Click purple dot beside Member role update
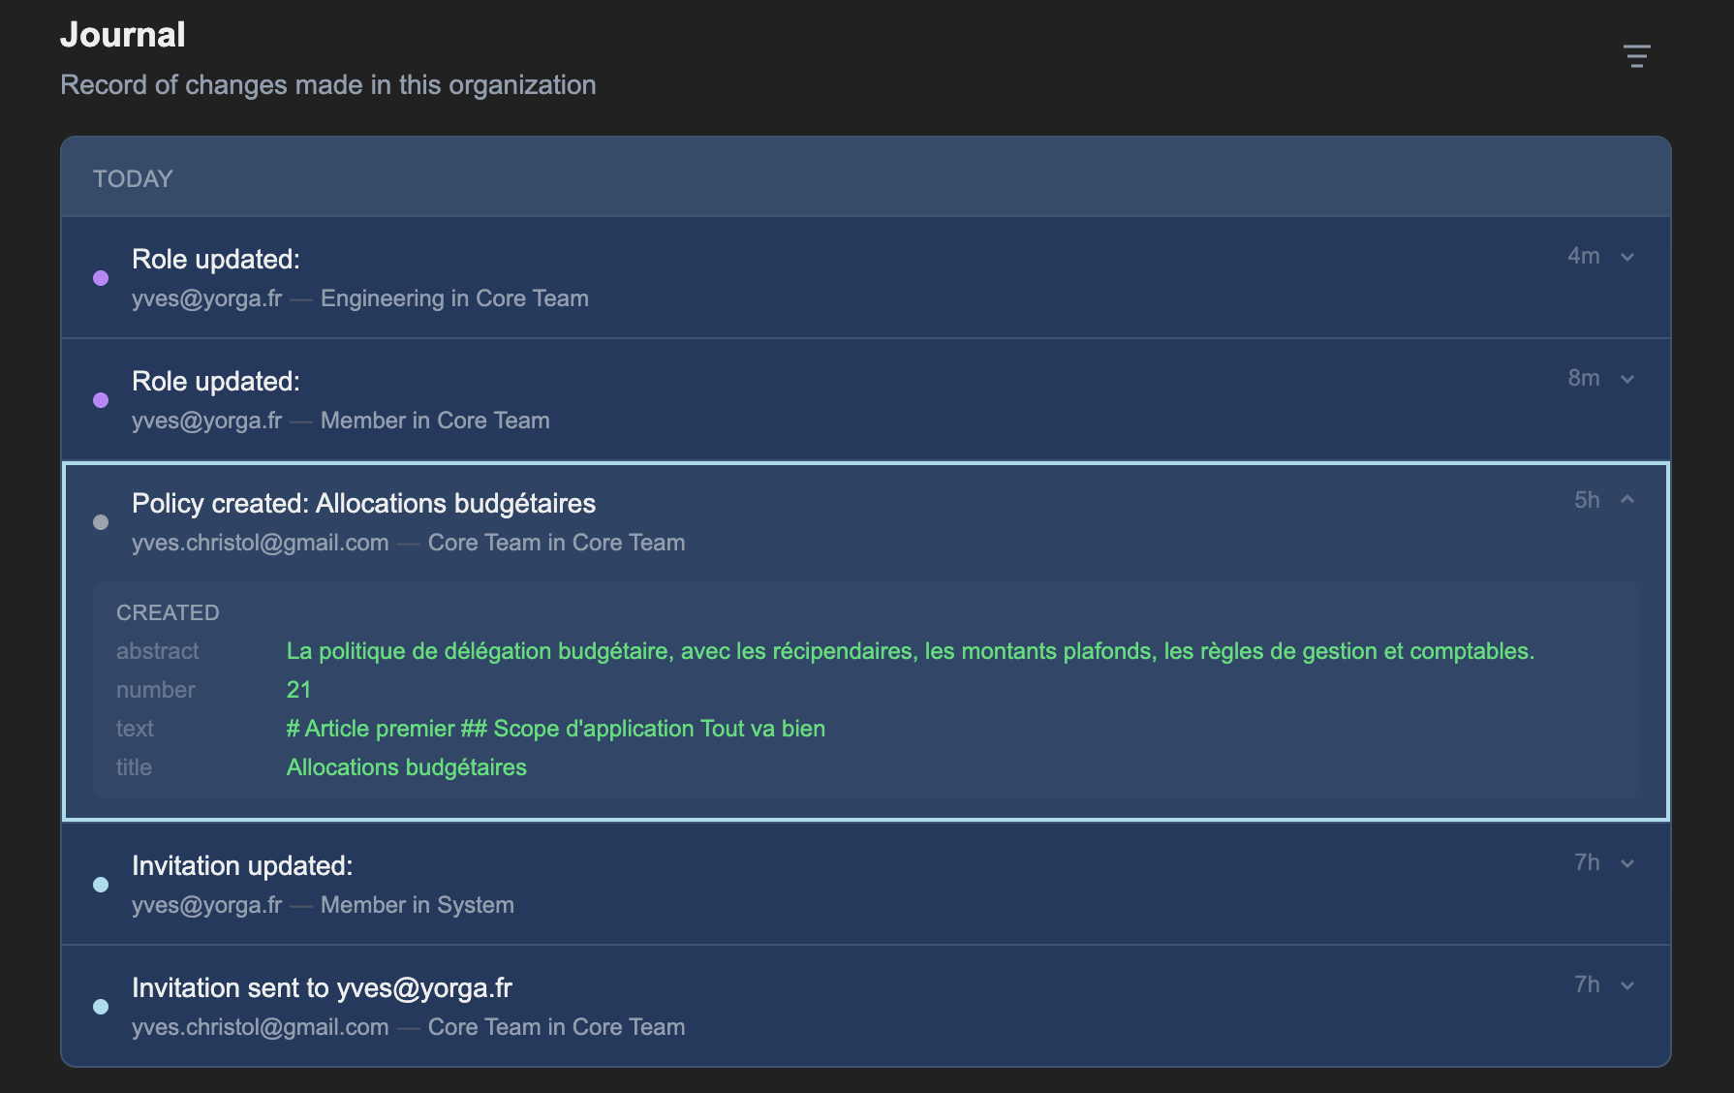This screenshot has width=1734, height=1093. (101, 400)
